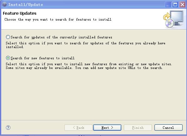Select the search for updates radio button

(x=8, y=37)
